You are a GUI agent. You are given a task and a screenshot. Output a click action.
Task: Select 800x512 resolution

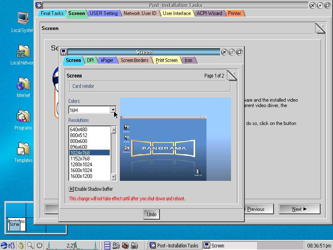point(89,135)
